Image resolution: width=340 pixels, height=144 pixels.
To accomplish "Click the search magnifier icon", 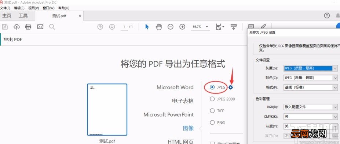I will (x=52, y=27).
